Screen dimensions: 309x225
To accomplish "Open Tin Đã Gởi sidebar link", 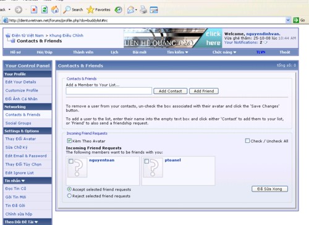I will (15, 206).
